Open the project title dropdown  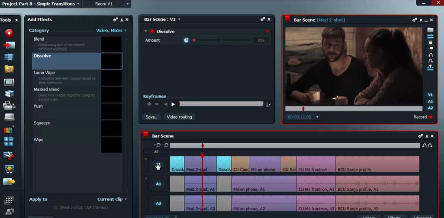pyautogui.click(x=78, y=4)
